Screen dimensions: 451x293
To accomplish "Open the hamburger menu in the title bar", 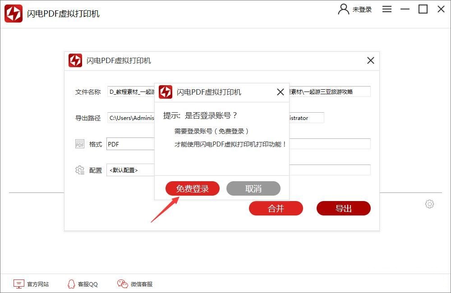I will pos(387,9).
